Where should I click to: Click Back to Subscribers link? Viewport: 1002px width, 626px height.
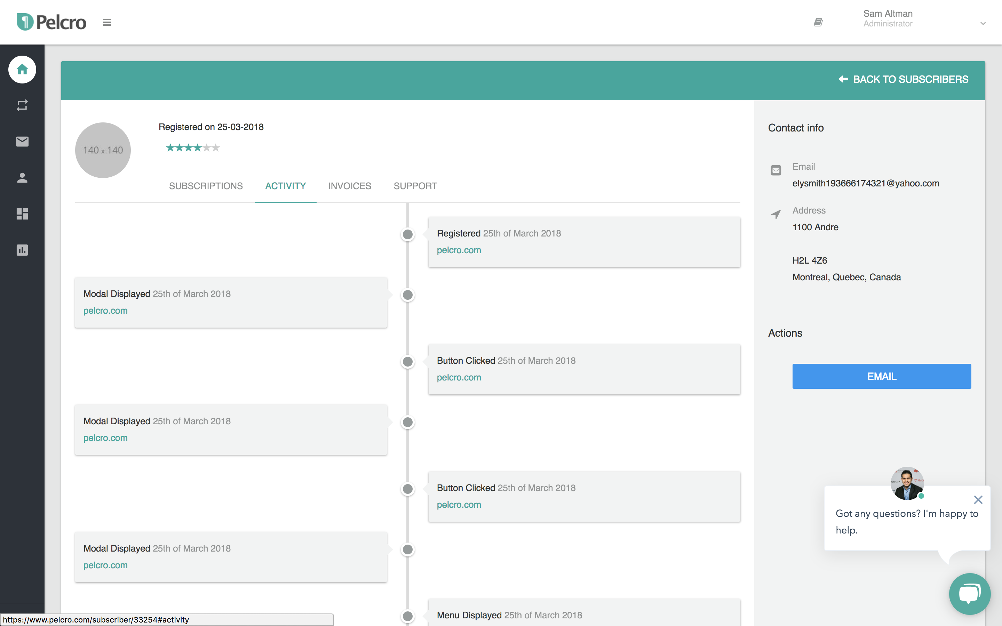(x=903, y=79)
